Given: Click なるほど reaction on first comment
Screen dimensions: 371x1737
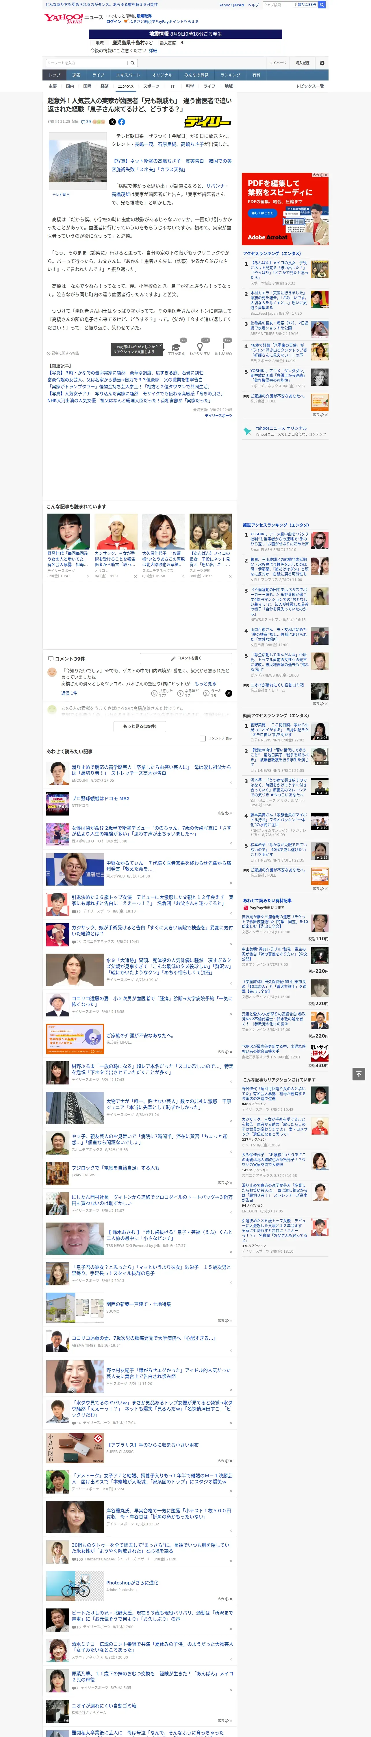Looking at the screenshot, I should [188, 692].
